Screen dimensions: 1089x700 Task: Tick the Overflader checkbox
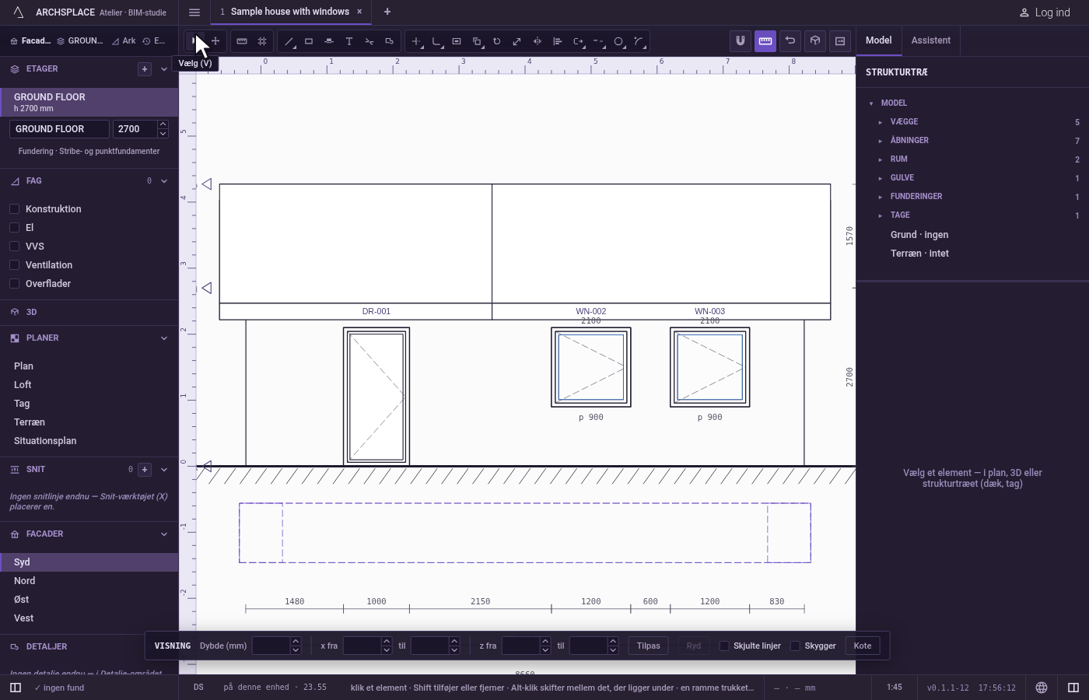click(x=14, y=283)
